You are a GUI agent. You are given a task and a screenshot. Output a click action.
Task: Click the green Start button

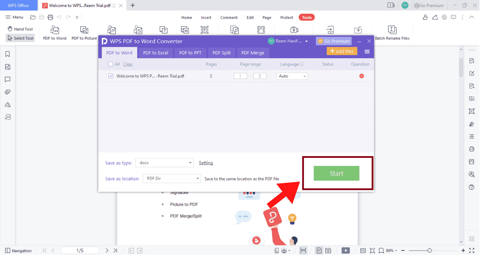point(337,174)
